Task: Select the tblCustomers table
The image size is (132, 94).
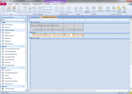Action: click(x=13, y=25)
